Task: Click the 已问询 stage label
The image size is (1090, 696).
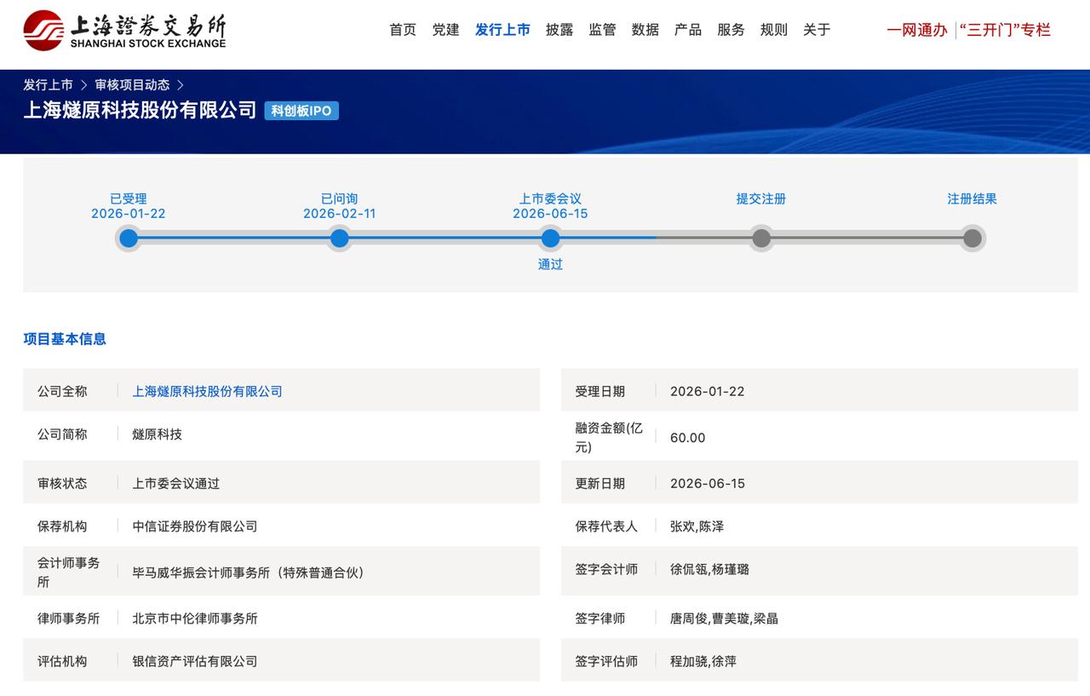Action: [339, 198]
